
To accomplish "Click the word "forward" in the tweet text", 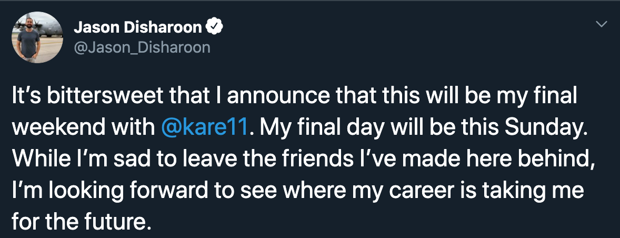I will [168, 191].
